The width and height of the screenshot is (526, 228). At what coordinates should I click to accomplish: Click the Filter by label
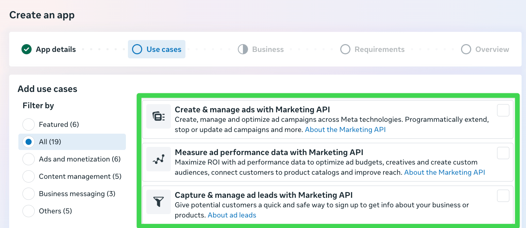click(38, 106)
